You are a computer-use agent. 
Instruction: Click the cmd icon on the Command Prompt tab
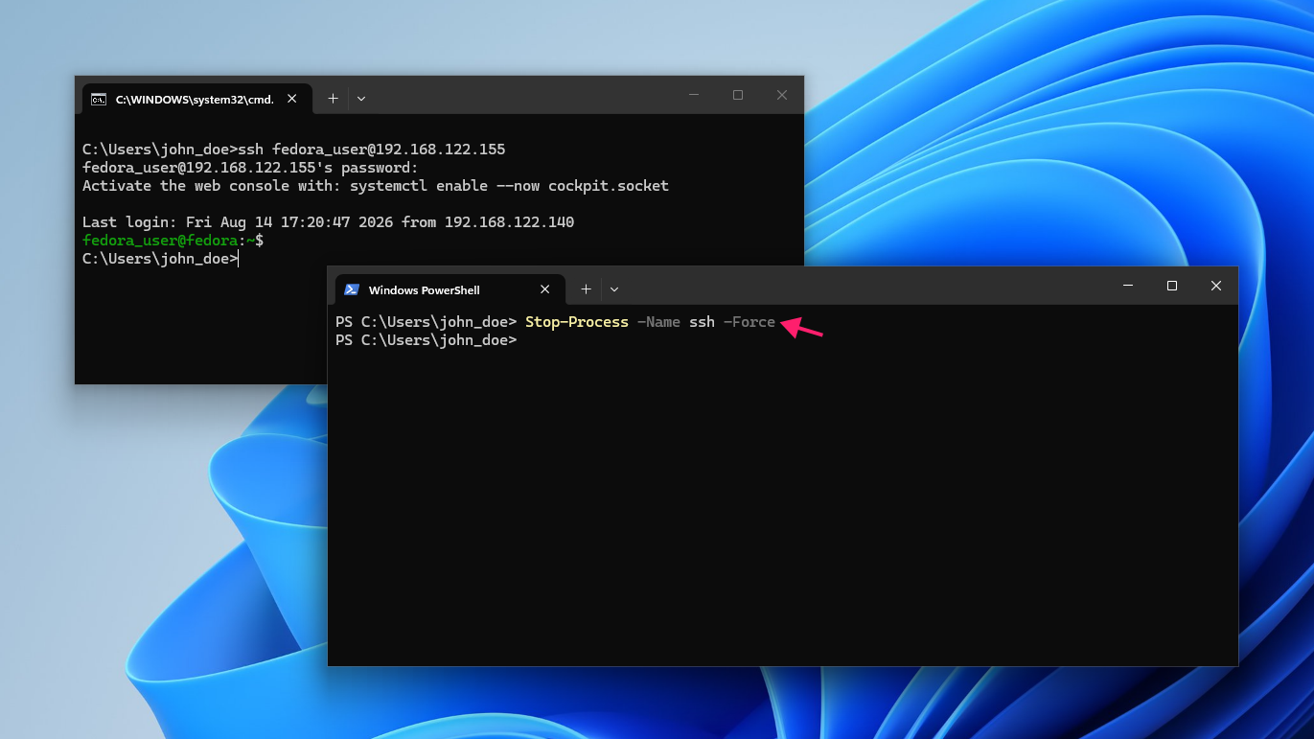(99, 99)
